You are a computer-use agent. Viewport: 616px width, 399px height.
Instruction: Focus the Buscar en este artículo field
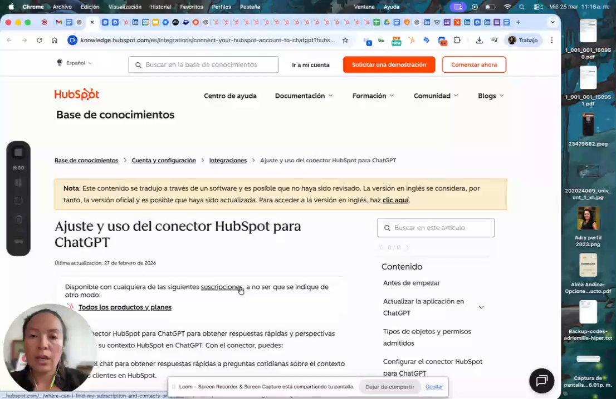click(436, 228)
